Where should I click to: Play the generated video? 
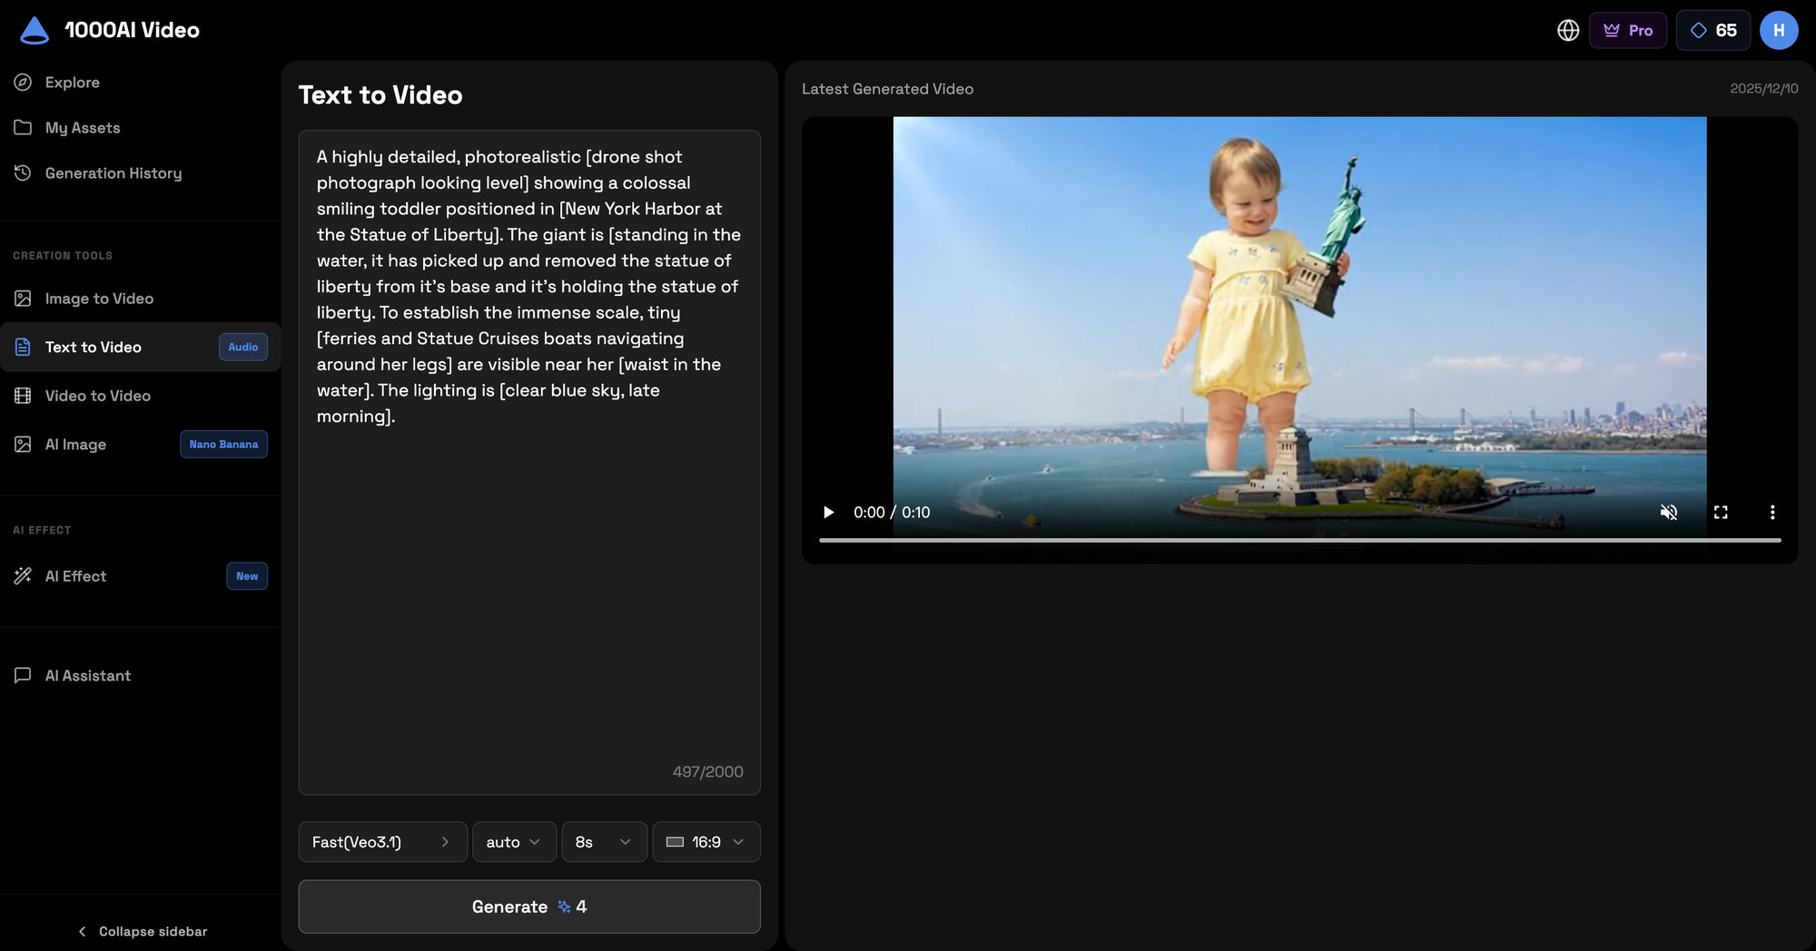828,513
